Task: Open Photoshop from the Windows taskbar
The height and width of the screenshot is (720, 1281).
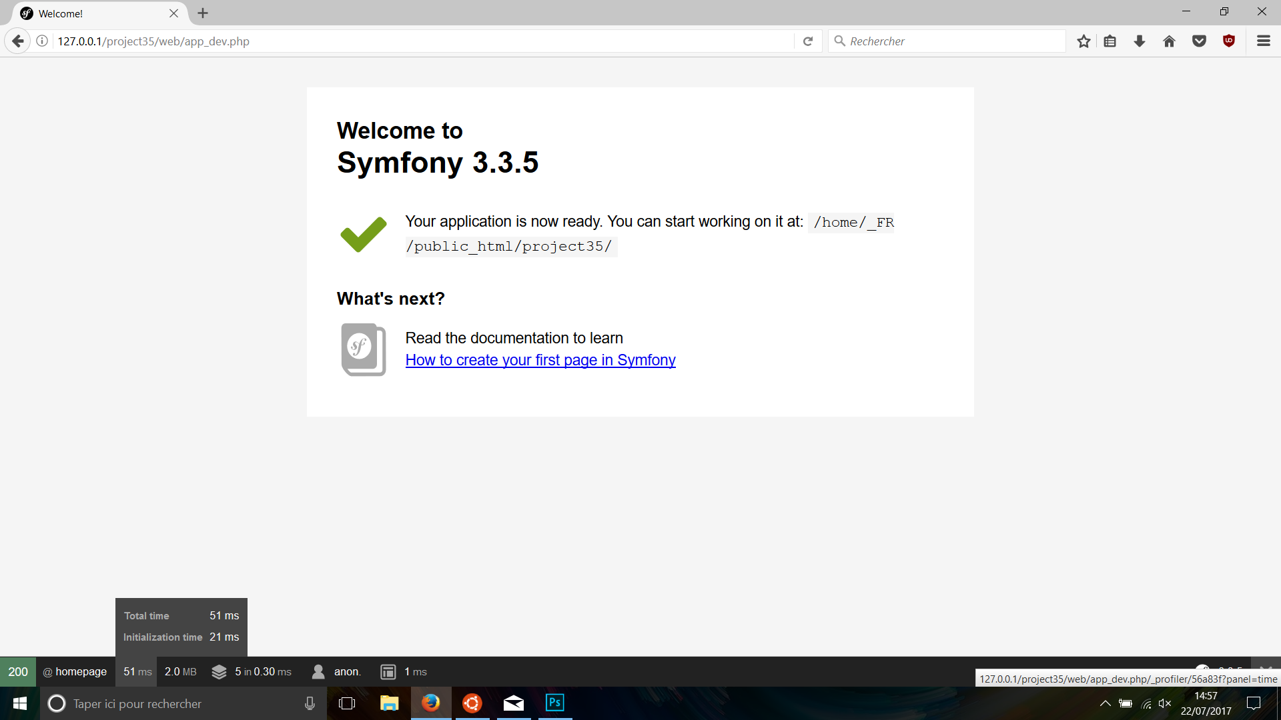Action: (x=555, y=703)
